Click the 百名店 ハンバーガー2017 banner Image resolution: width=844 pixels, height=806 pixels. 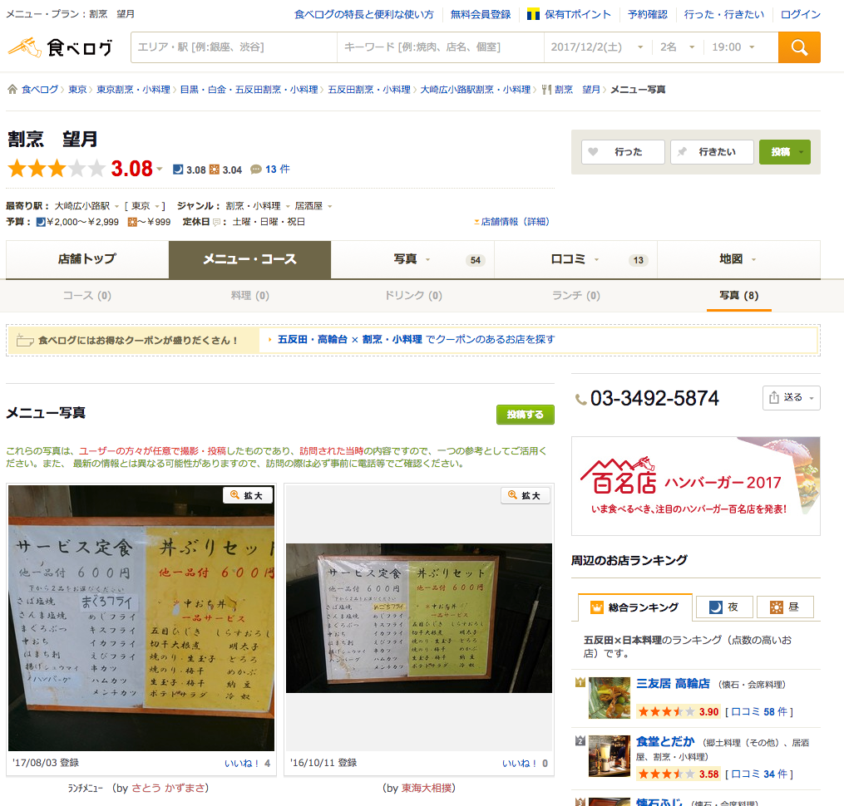coord(695,486)
